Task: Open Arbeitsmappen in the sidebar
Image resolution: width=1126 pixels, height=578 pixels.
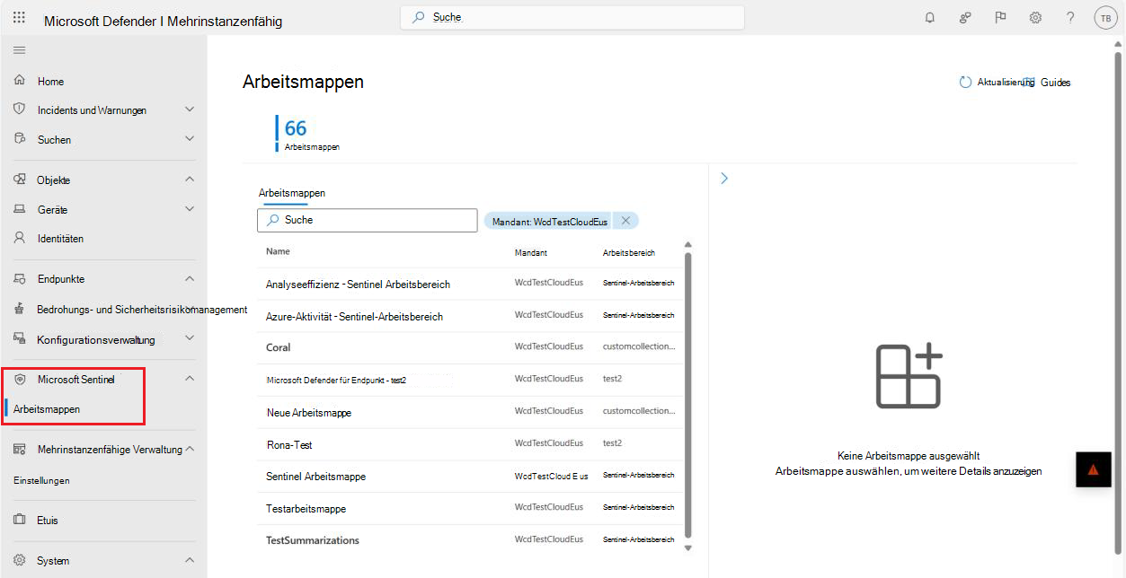Action: (47, 409)
